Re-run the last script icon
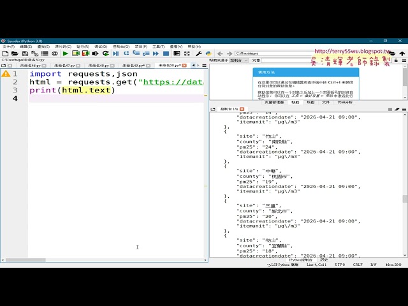This screenshot has height=306, width=408. [105, 54]
